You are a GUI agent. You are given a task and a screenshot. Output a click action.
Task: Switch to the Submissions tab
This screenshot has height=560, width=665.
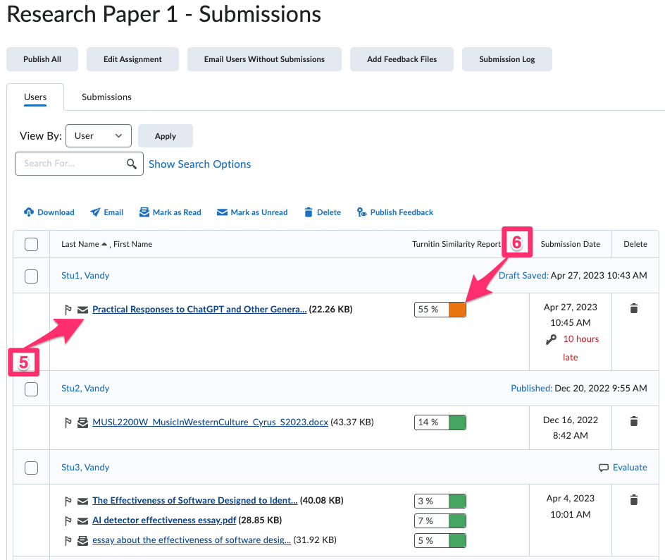click(x=106, y=97)
